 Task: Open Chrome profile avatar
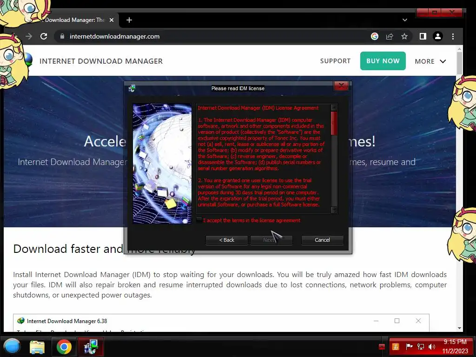point(438,36)
